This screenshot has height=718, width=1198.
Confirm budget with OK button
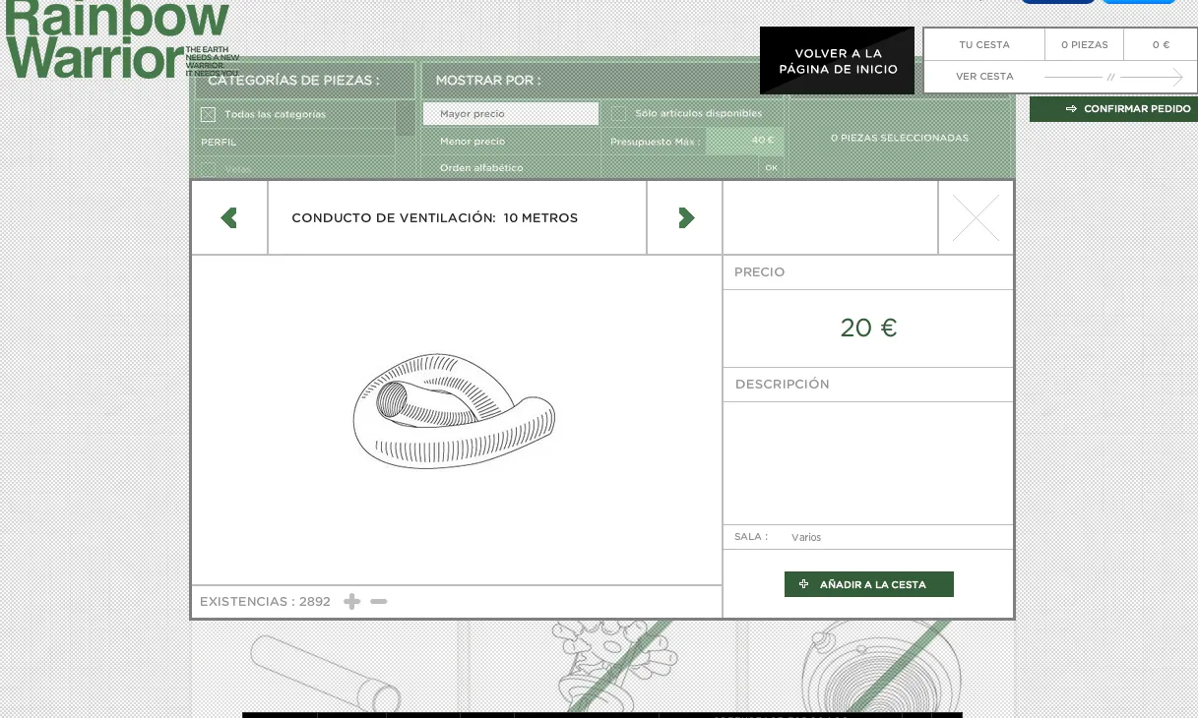(x=771, y=168)
